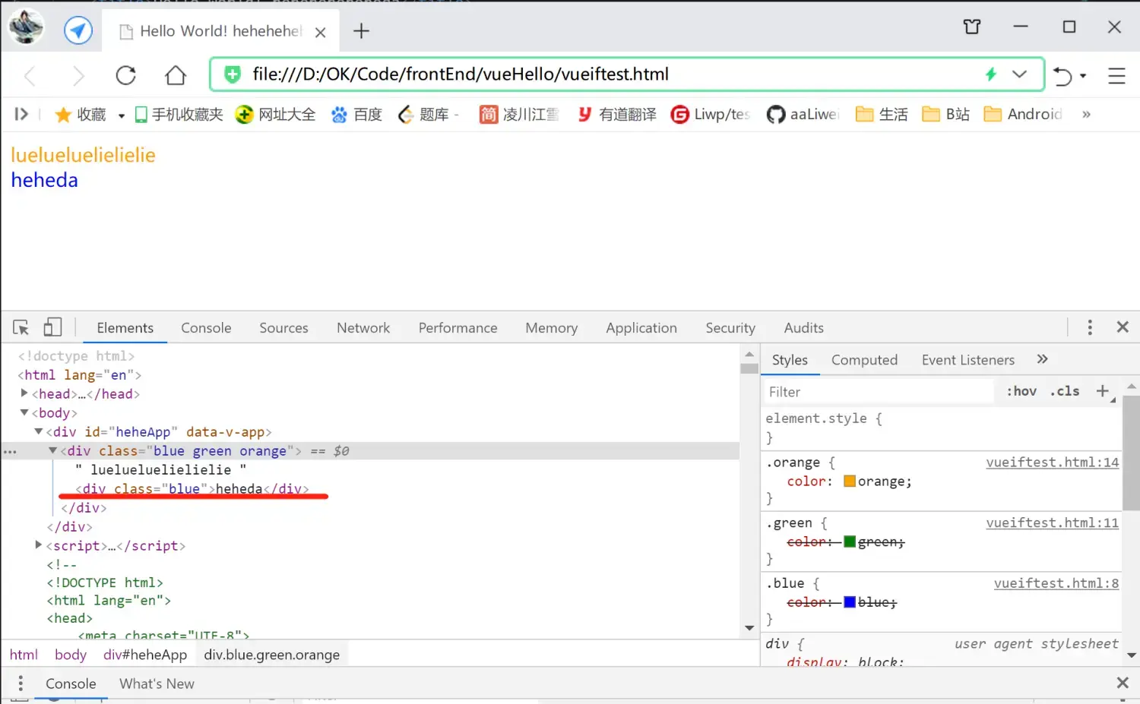Viewport: 1140px width, 704px height.
Task: Switch to the Memory tab
Action: tap(551, 328)
